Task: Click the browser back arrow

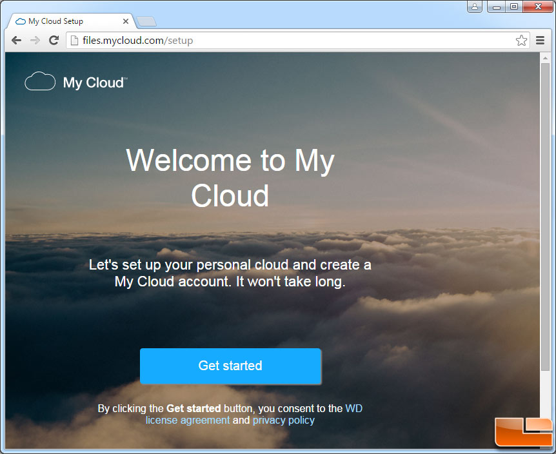Action: point(16,41)
